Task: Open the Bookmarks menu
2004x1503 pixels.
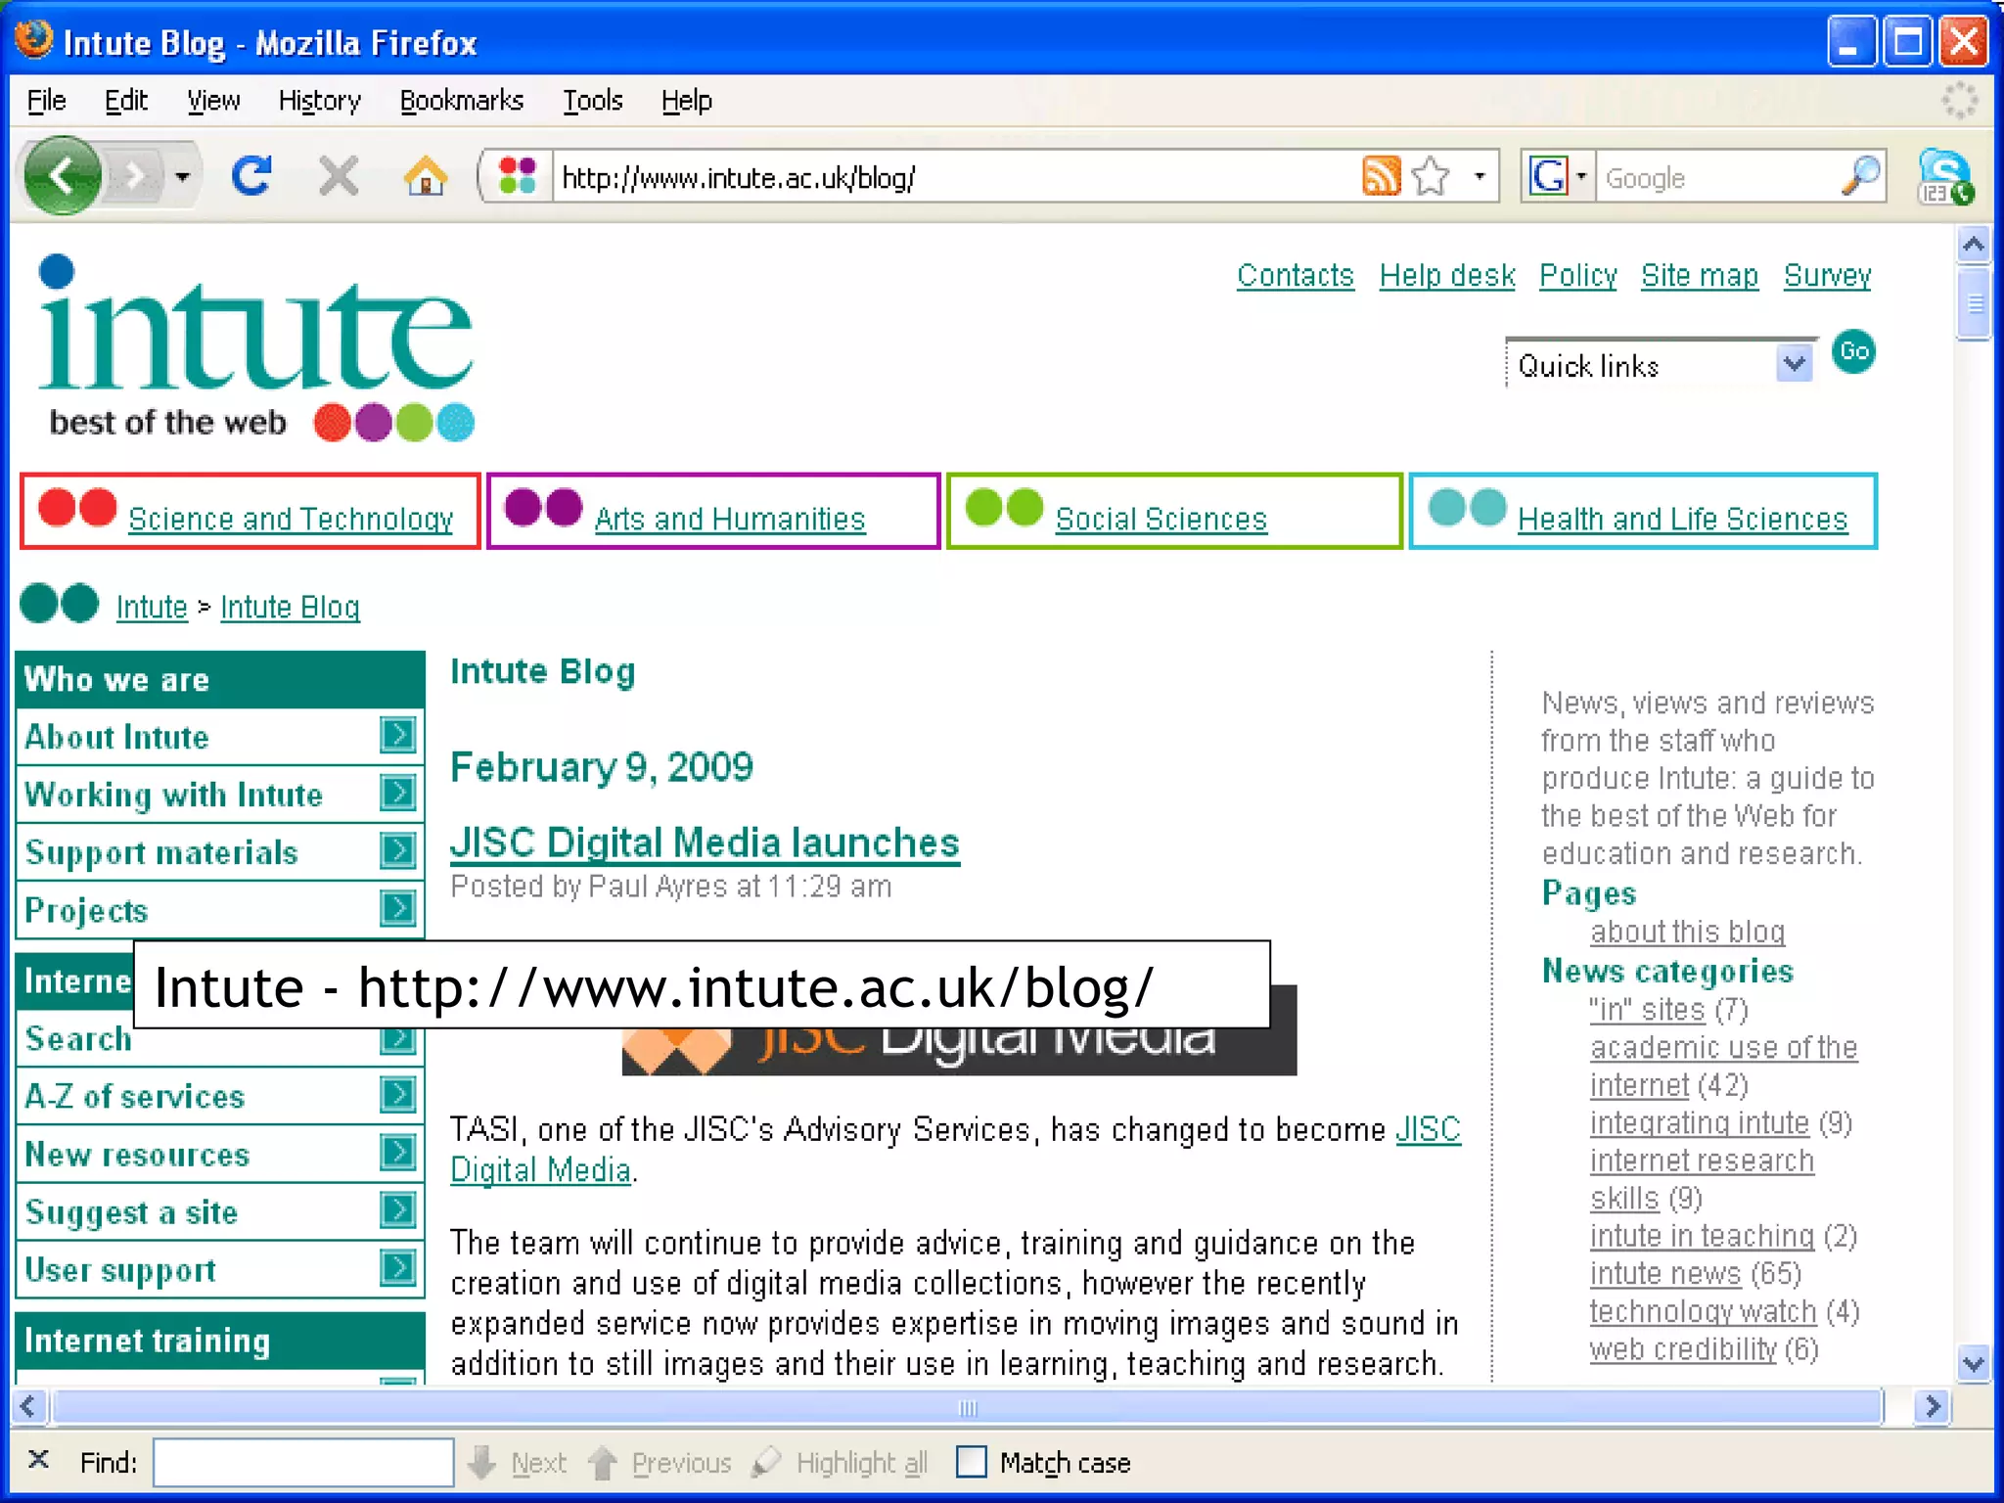Action: coord(461,101)
